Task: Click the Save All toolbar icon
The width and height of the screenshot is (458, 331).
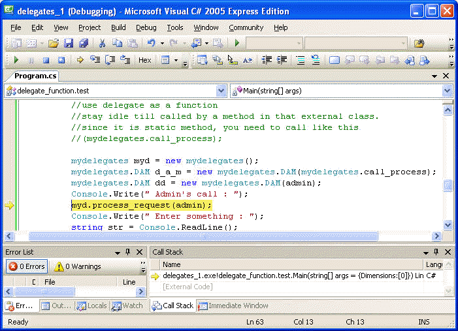Action: pos(83,43)
